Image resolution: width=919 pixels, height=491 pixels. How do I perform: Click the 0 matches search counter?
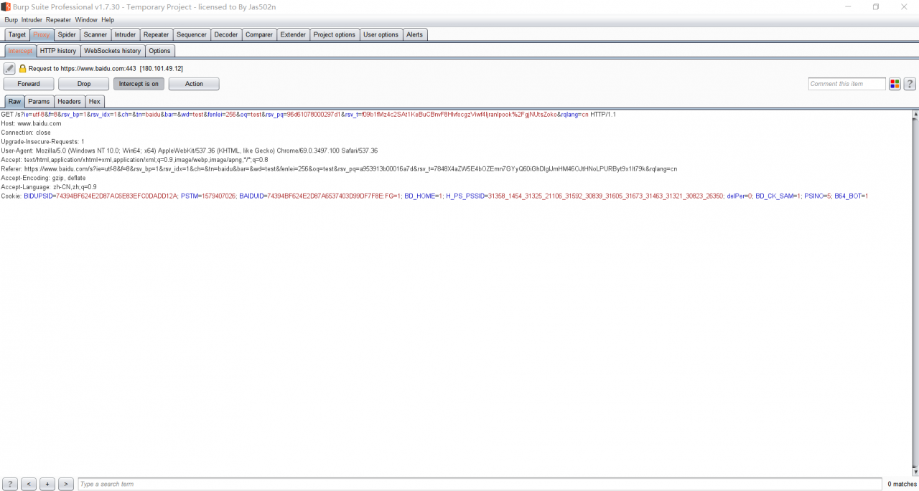tap(902, 484)
